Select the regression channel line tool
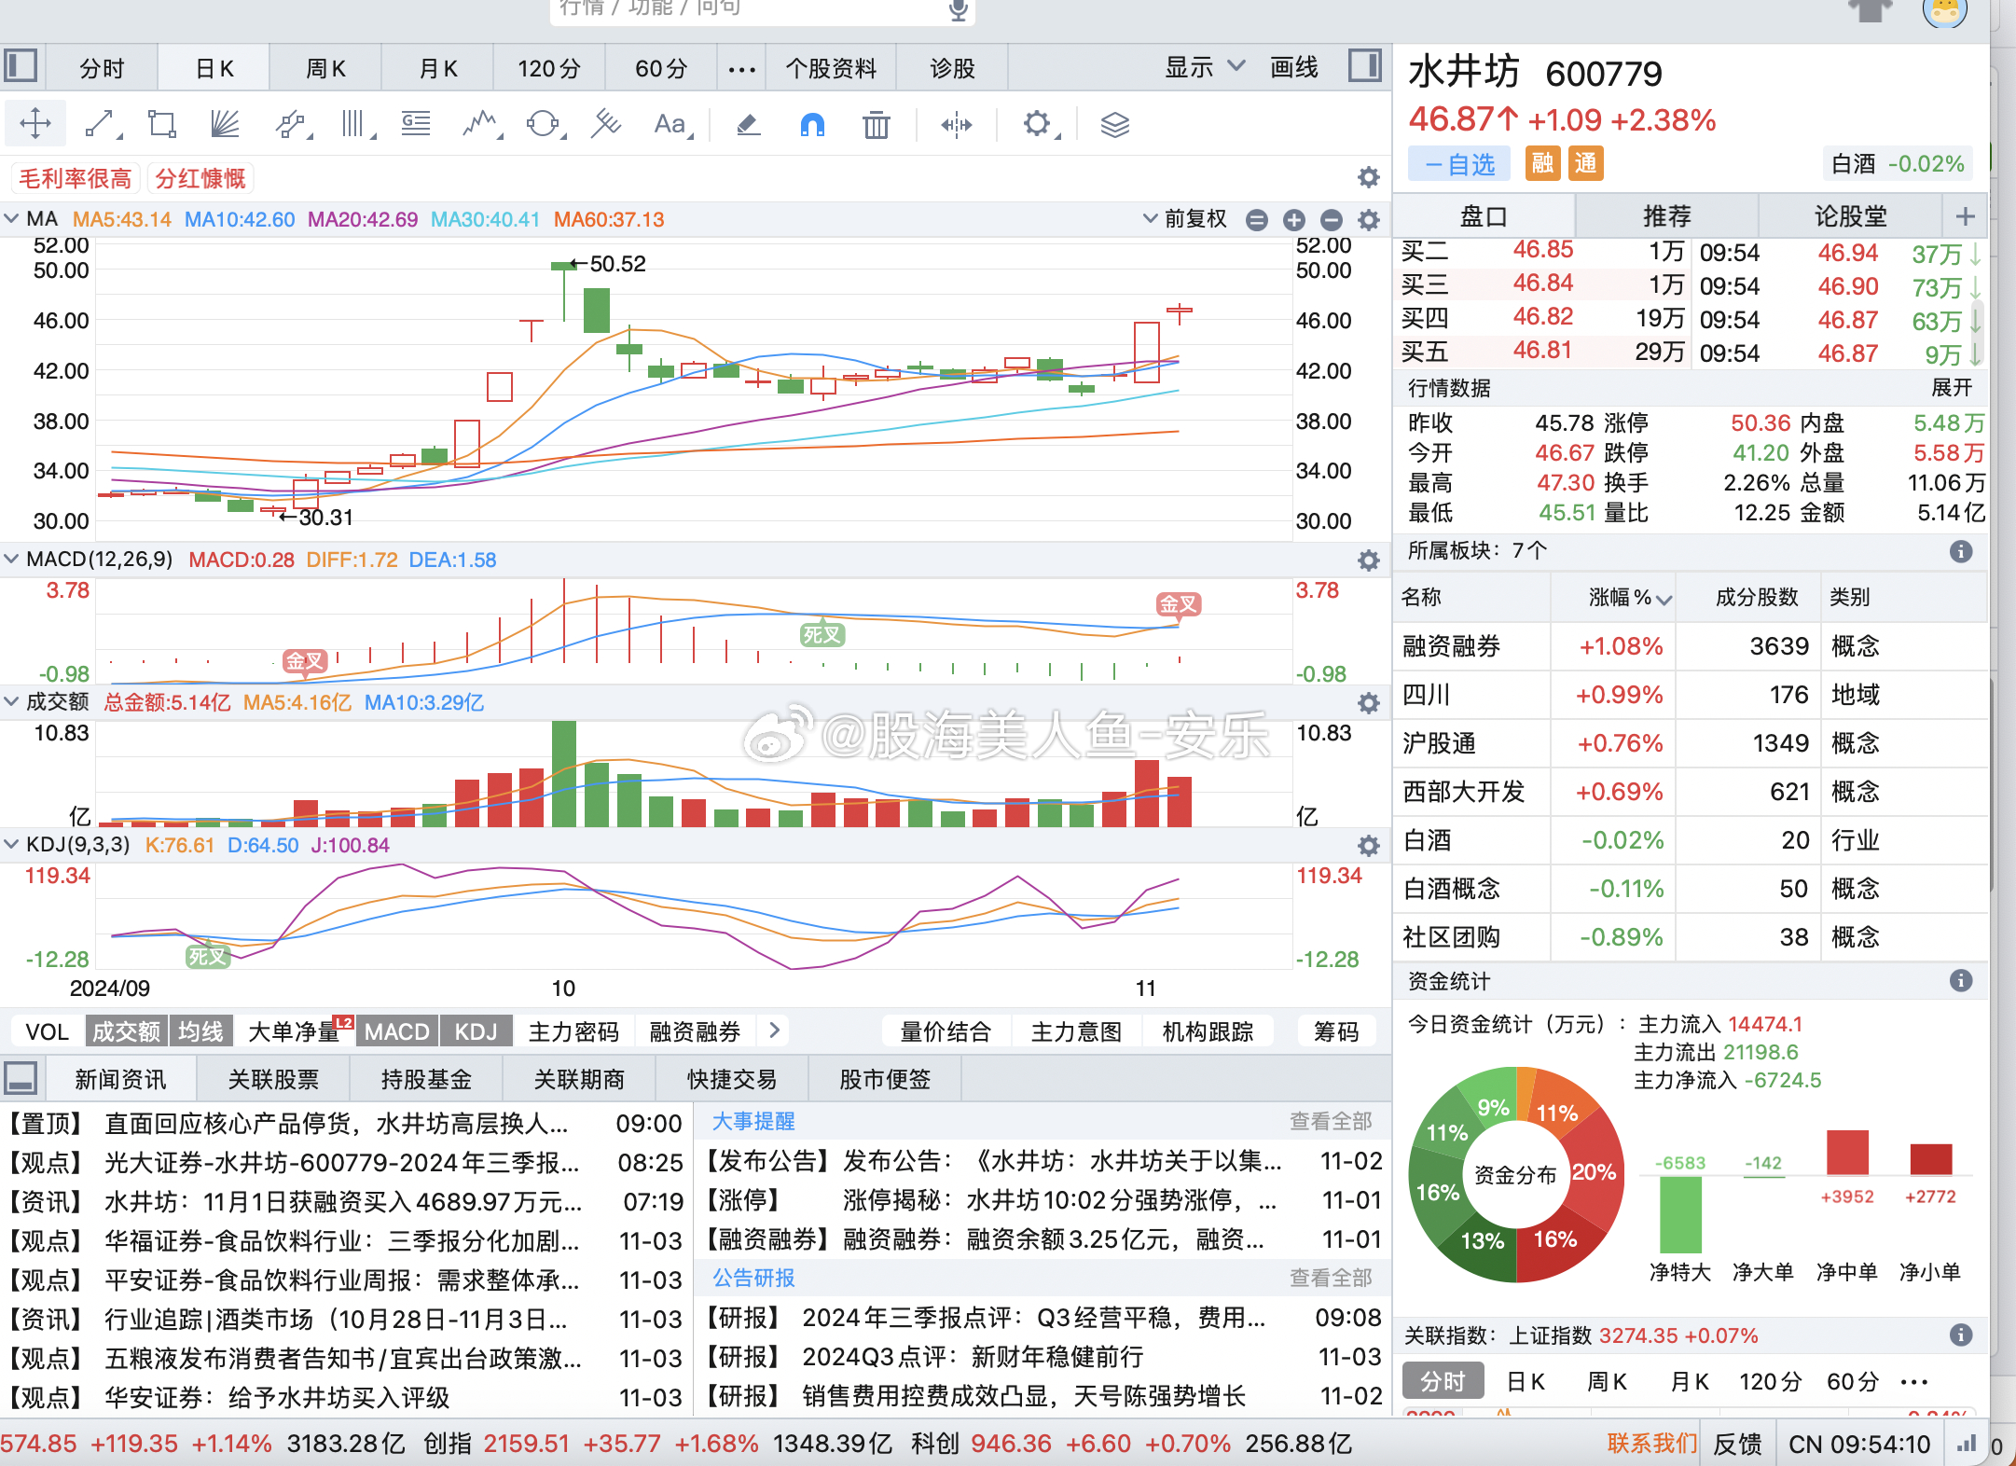This screenshot has height=1466, width=2016. 606,124
